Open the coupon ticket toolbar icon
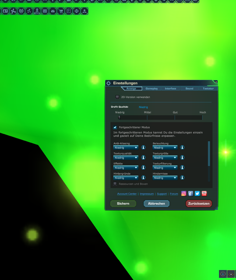Viewport: 236px width, 280px height. 45,11
